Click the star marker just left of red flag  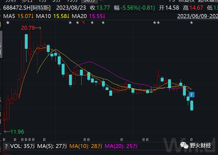coord(77,22)
